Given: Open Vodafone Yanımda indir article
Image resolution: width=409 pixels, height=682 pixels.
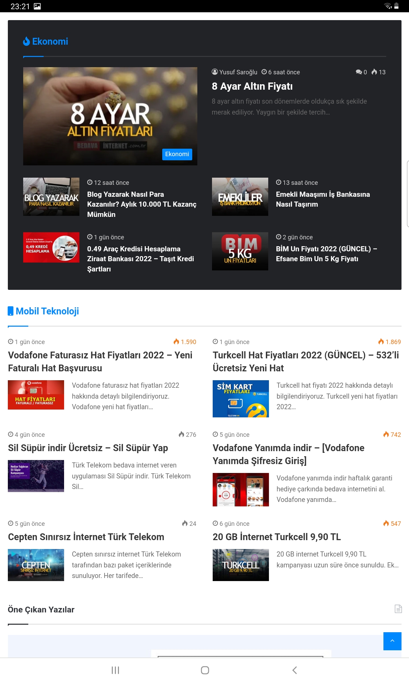Looking at the screenshot, I should tap(288, 454).
